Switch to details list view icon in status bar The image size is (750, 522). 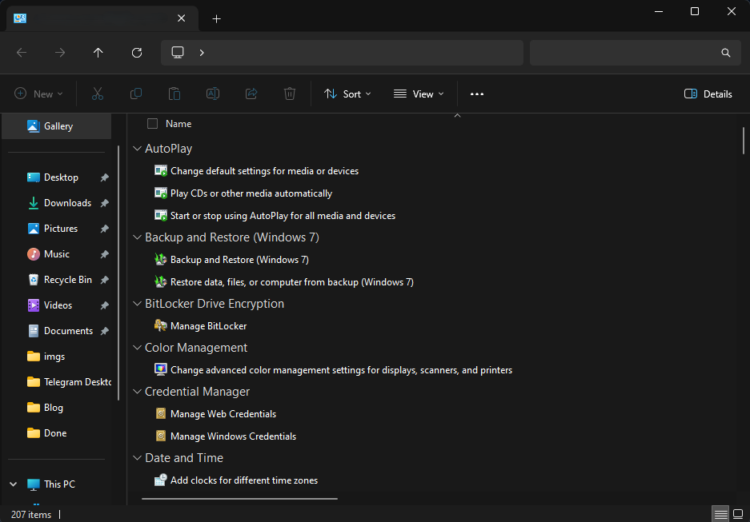coord(720,514)
